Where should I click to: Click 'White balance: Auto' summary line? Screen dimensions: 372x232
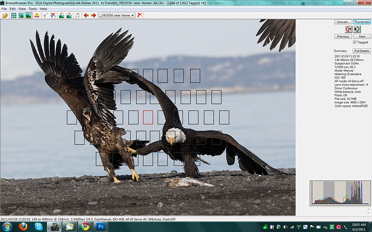(347, 92)
